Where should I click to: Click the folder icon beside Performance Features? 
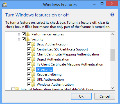point(28,34)
